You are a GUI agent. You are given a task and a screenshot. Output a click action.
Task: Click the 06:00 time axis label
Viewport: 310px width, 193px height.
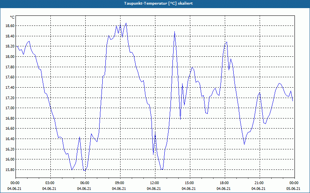[85, 183]
